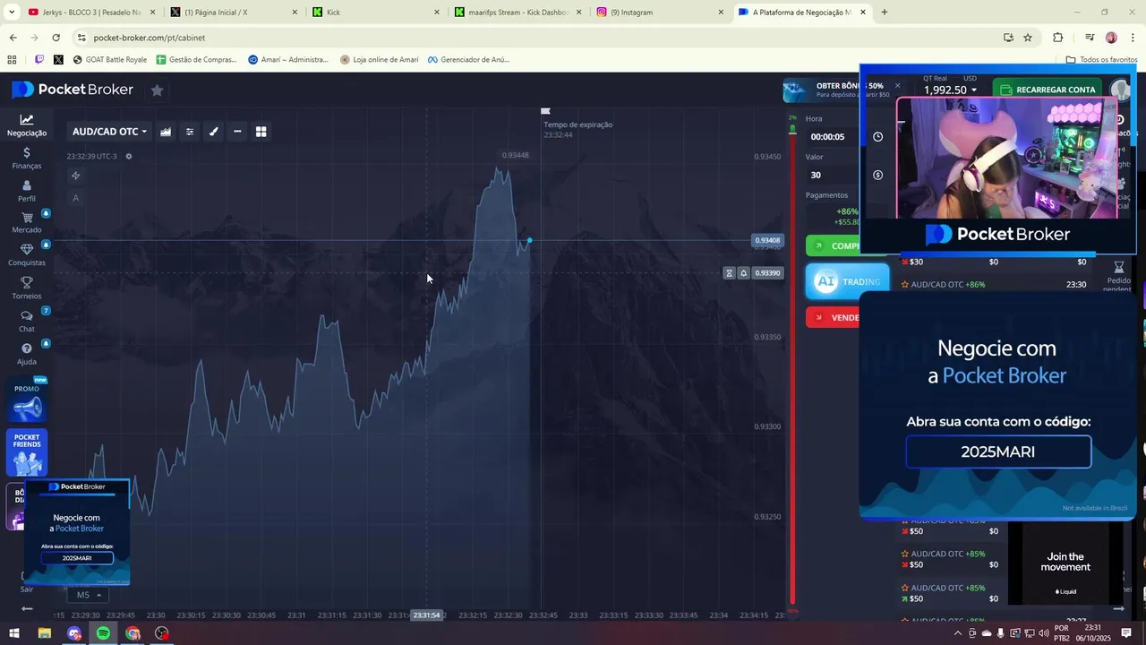This screenshot has width=1146, height=645.
Task: Click the hourglass icon on price line
Action: [729, 273]
